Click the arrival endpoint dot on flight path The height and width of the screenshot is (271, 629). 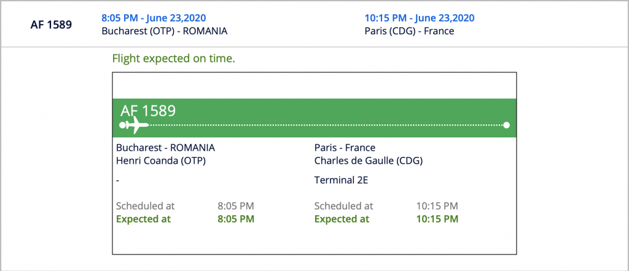(506, 125)
